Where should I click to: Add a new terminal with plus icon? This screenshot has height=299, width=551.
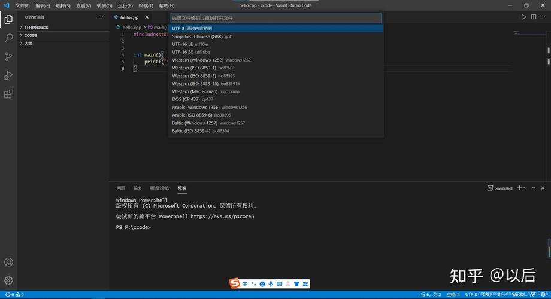pyautogui.click(x=519, y=188)
